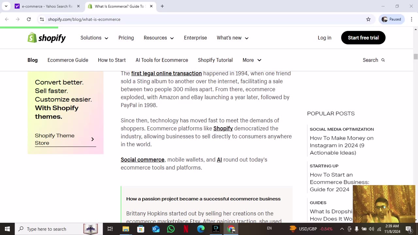Open a new browser tab
This screenshot has width=418, height=235.
162,6
